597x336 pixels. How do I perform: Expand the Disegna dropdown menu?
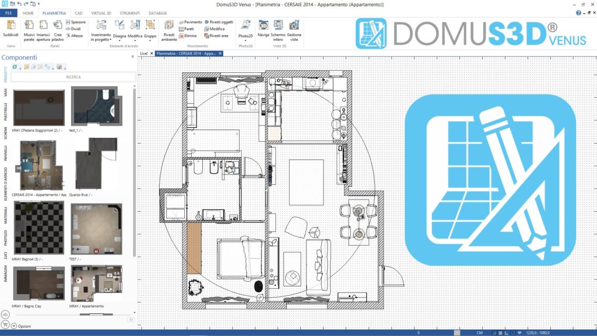coord(120,30)
